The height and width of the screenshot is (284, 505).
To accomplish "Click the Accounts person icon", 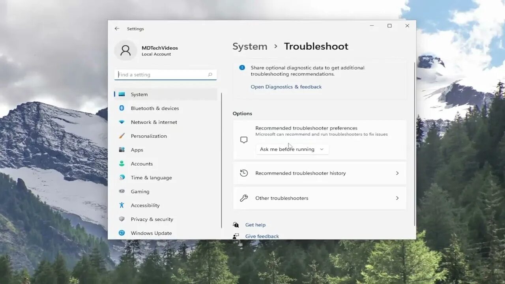I will click(x=122, y=164).
